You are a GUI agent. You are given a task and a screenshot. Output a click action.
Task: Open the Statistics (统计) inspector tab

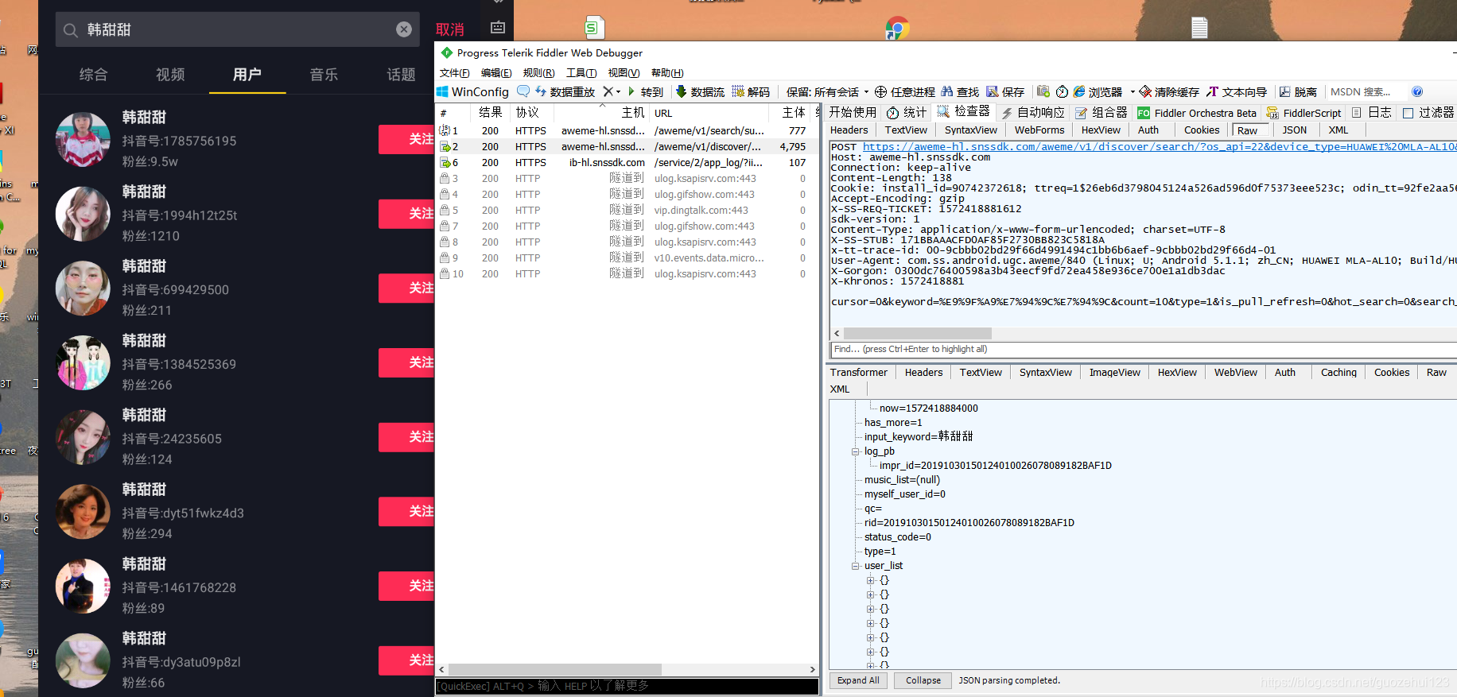pos(907,113)
